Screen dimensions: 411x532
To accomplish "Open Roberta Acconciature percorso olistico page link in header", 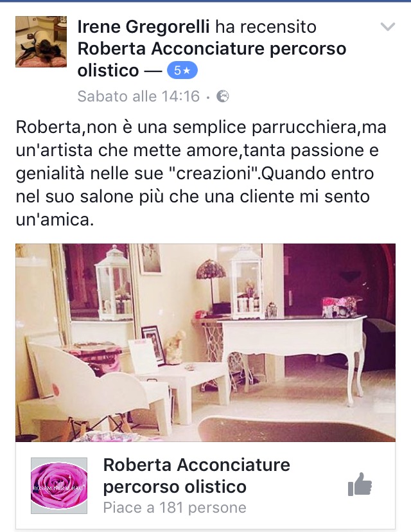I will point(212,59).
